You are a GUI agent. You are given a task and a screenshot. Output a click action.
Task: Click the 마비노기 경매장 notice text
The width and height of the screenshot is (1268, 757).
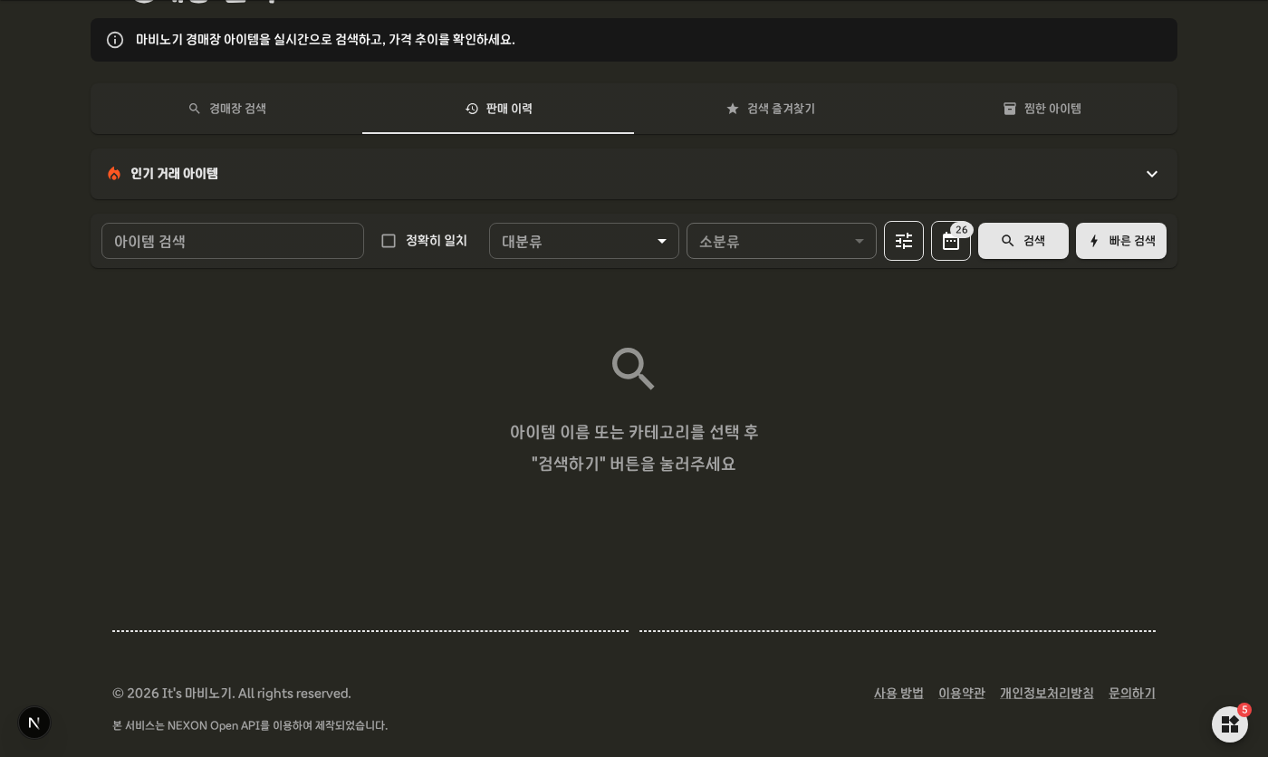[x=325, y=40]
